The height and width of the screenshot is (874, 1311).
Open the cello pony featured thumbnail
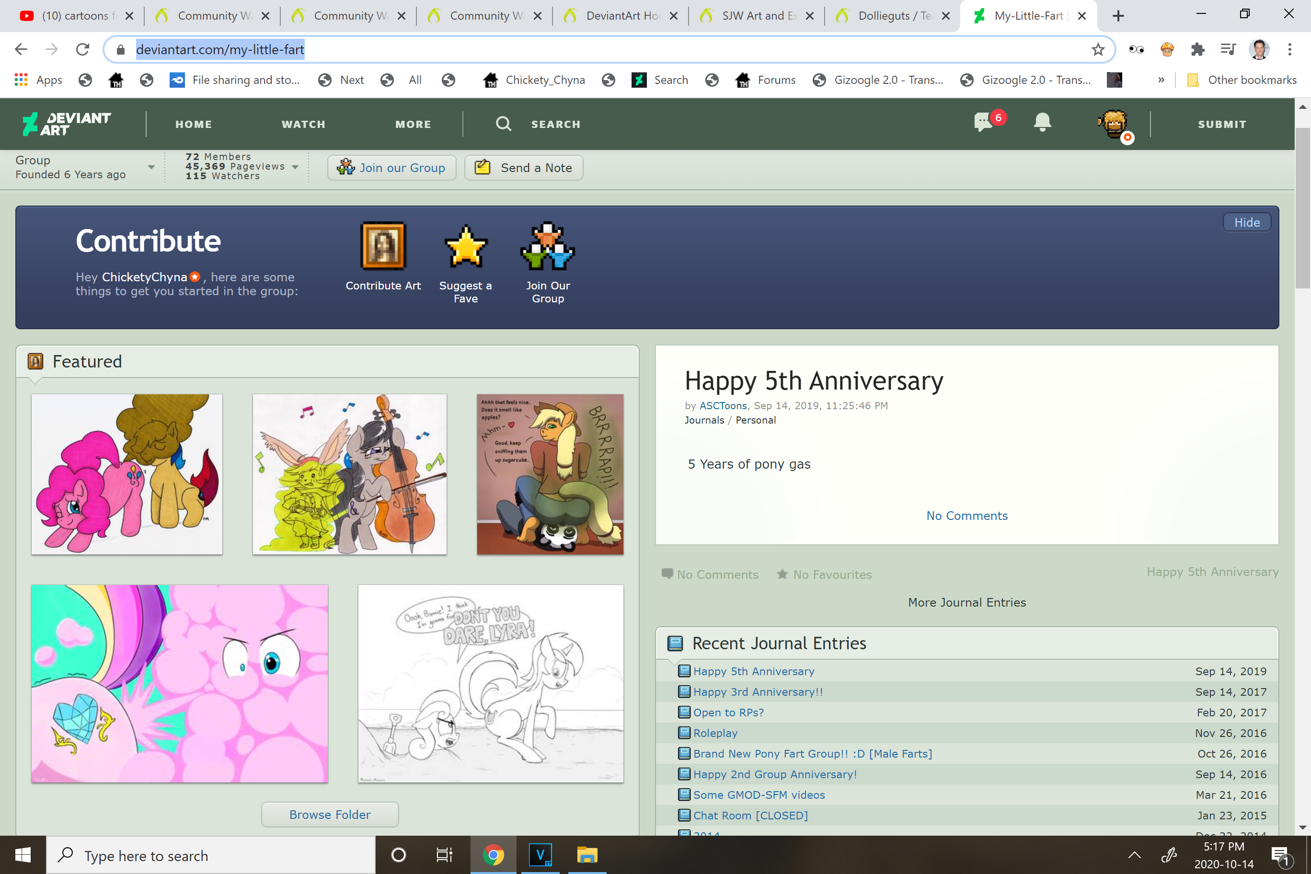click(349, 474)
